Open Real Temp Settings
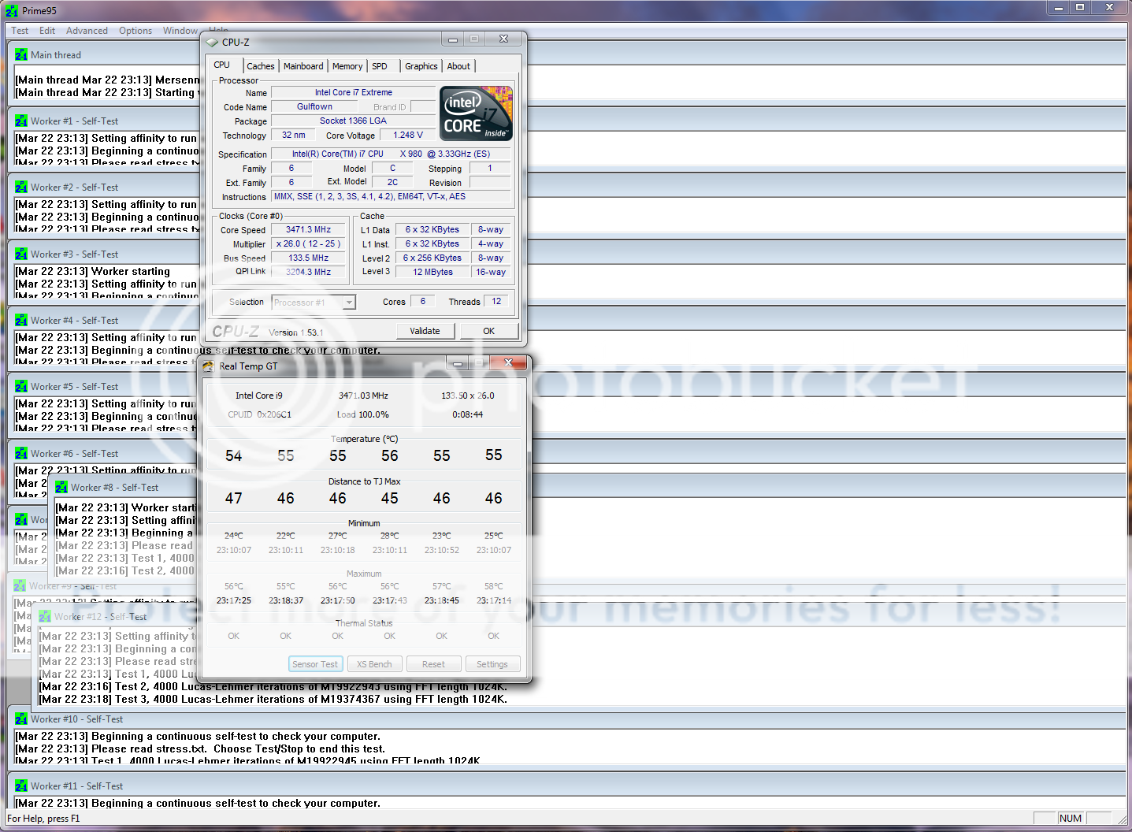1132x832 pixels. tap(492, 663)
